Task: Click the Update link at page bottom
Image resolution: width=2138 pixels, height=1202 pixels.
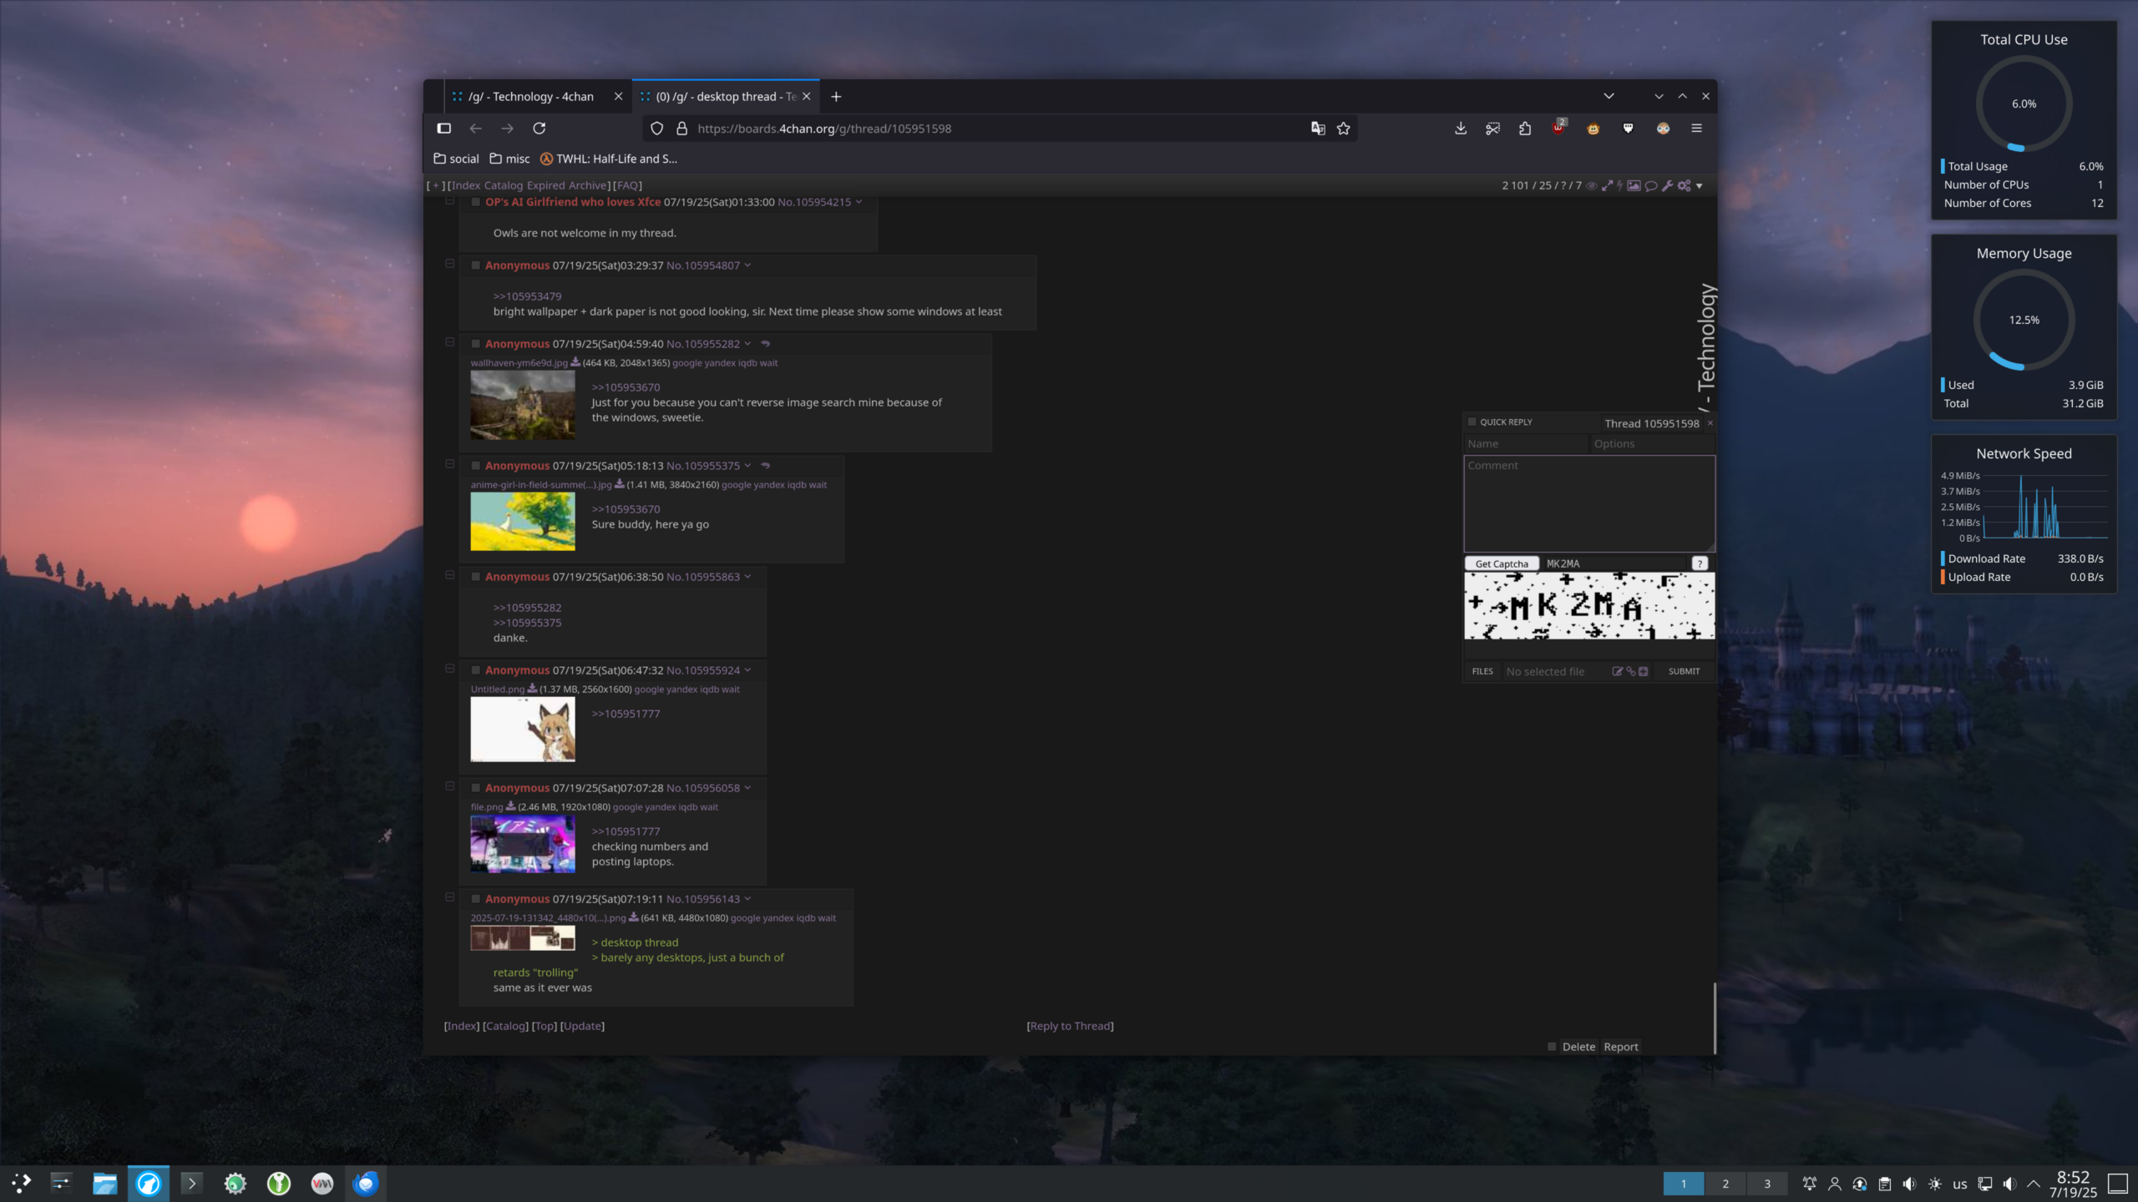Action: click(x=582, y=1026)
